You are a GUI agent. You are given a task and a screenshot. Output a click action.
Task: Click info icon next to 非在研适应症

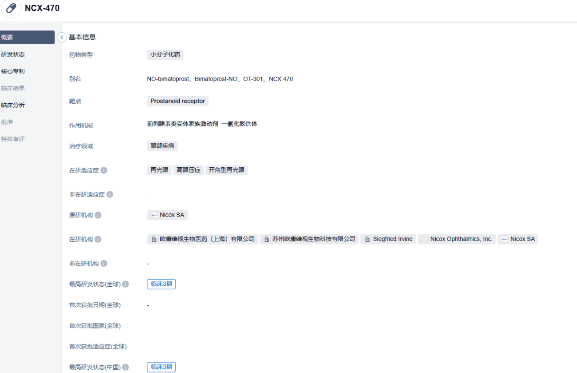(x=110, y=194)
